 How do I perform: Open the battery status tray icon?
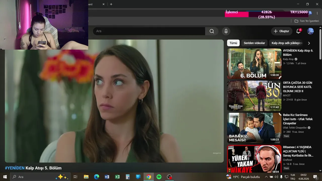tap(271, 177)
